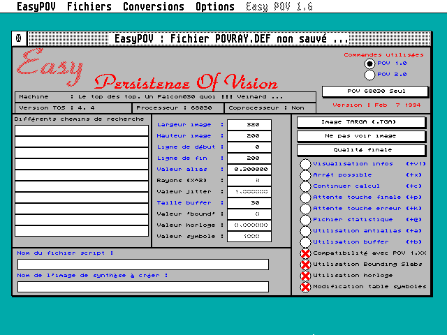The image size is (447, 335).
Task: Click the Taille buffer field showing 30
Action: [x=249, y=203]
